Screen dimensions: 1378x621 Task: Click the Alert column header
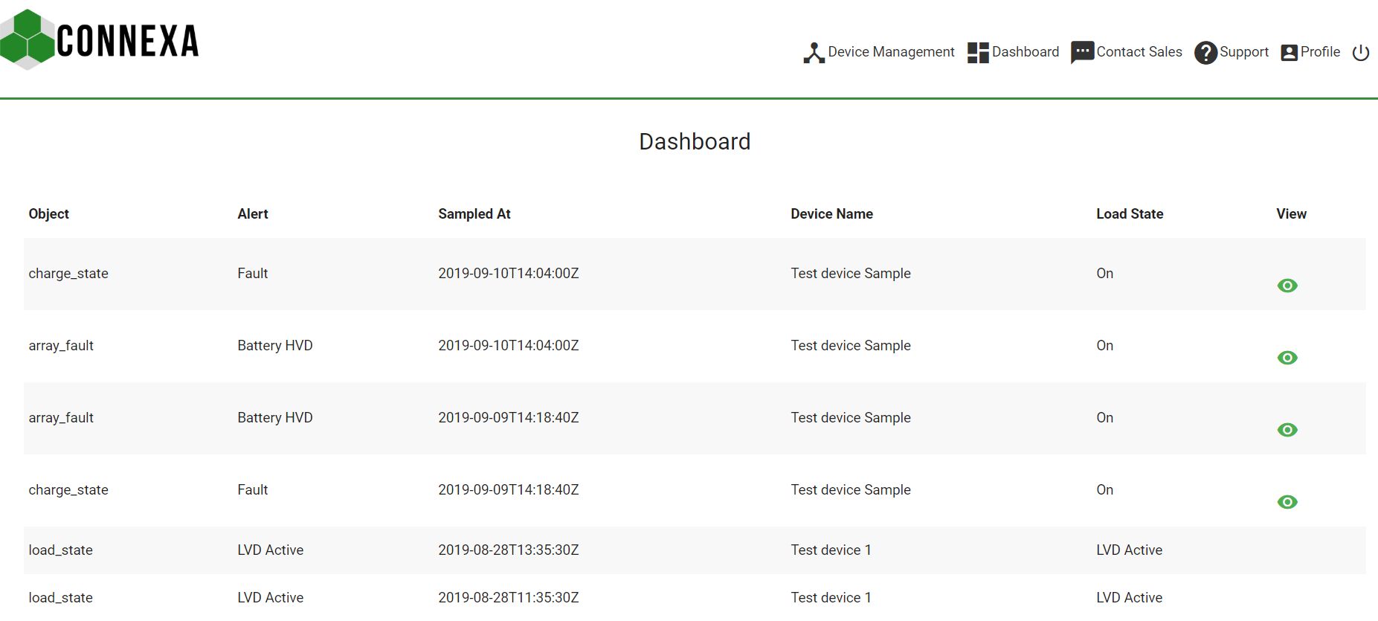point(253,214)
